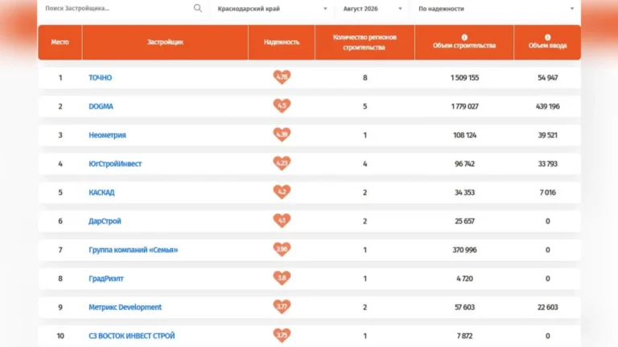The image size is (618, 347).
Task: Click the 4.5 reliability heart for DOGMA
Action: [x=282, y=105]
